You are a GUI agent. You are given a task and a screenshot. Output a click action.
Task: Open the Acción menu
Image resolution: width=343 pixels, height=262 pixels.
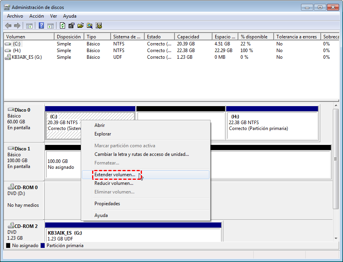[x=36, y=16]
